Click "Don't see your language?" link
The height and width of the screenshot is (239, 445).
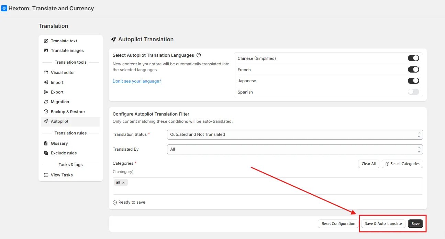pos(137,81)
